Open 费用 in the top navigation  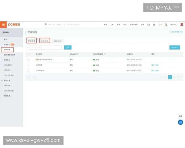105,25
